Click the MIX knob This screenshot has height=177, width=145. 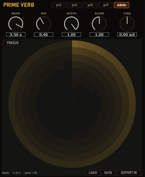pos(44,24)
